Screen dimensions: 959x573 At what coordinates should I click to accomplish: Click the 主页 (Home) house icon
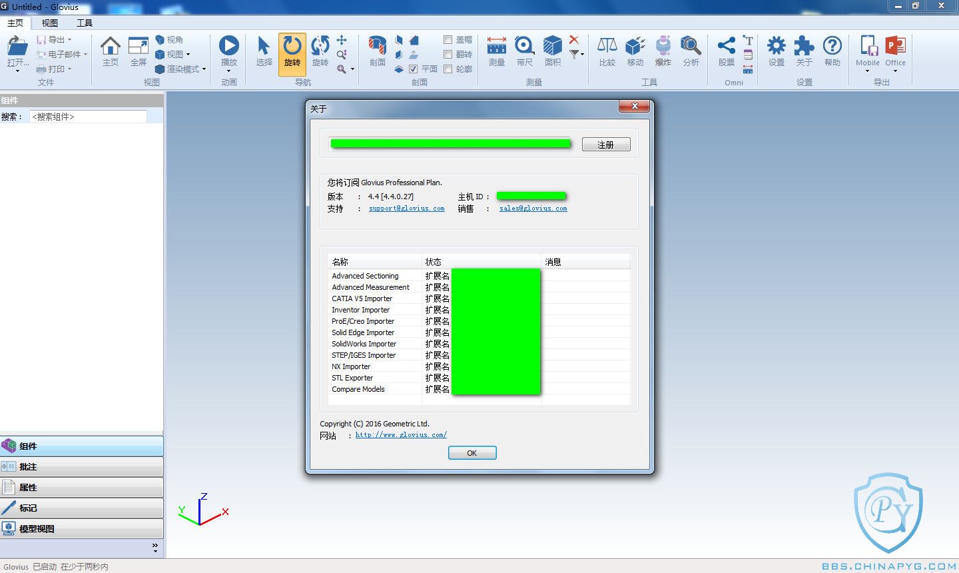point(111,46)
